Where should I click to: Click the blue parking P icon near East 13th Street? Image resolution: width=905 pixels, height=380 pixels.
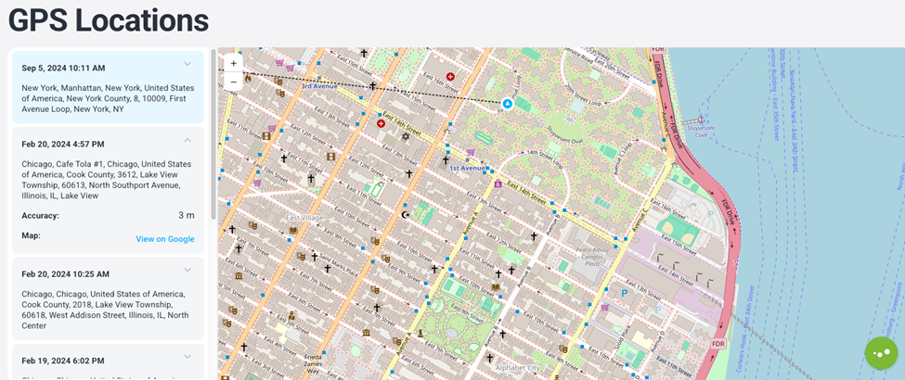click(624, 294)
